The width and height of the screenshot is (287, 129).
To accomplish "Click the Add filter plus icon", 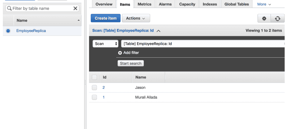I will point(120,53).
